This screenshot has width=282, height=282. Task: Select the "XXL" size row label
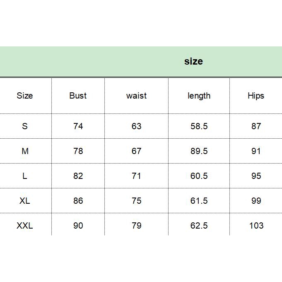point(25,226)
